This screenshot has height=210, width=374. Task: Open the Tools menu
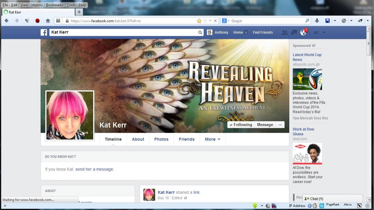pos(71,5)
